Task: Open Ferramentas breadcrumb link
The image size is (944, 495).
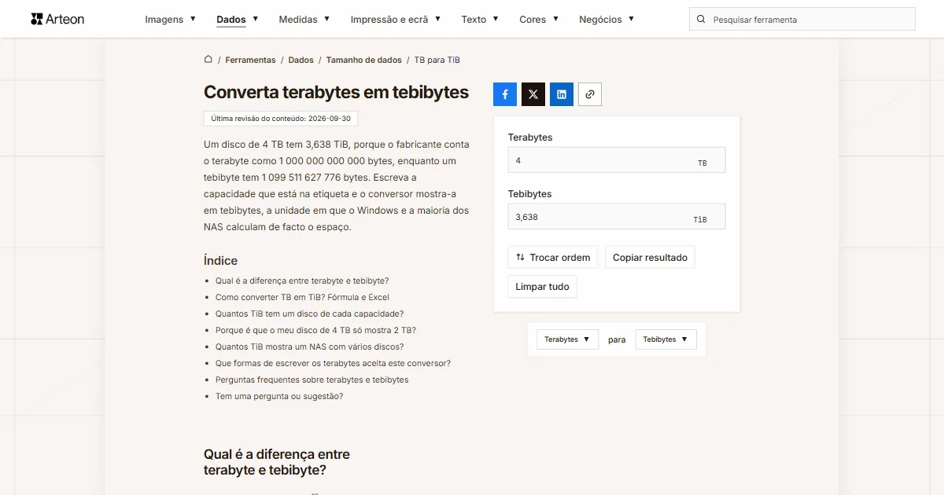Action: coord(250,60)
